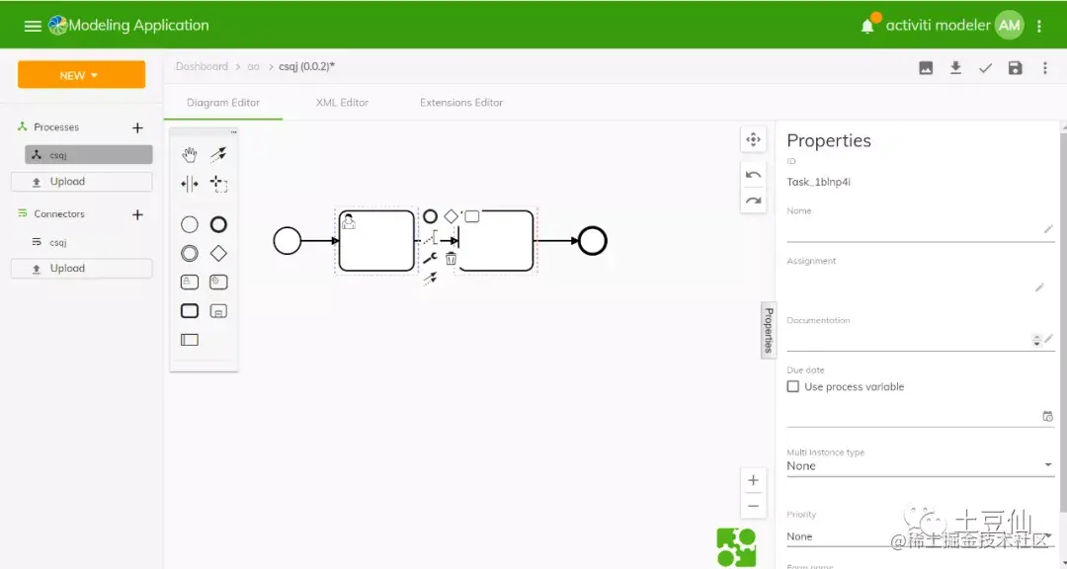Select start event from palette
Viewport: 1067px width, 569px height.
coord(189,224)
